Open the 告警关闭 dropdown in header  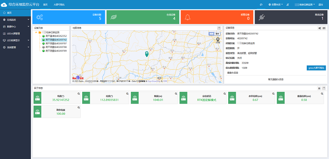click(x=276, y=5)
